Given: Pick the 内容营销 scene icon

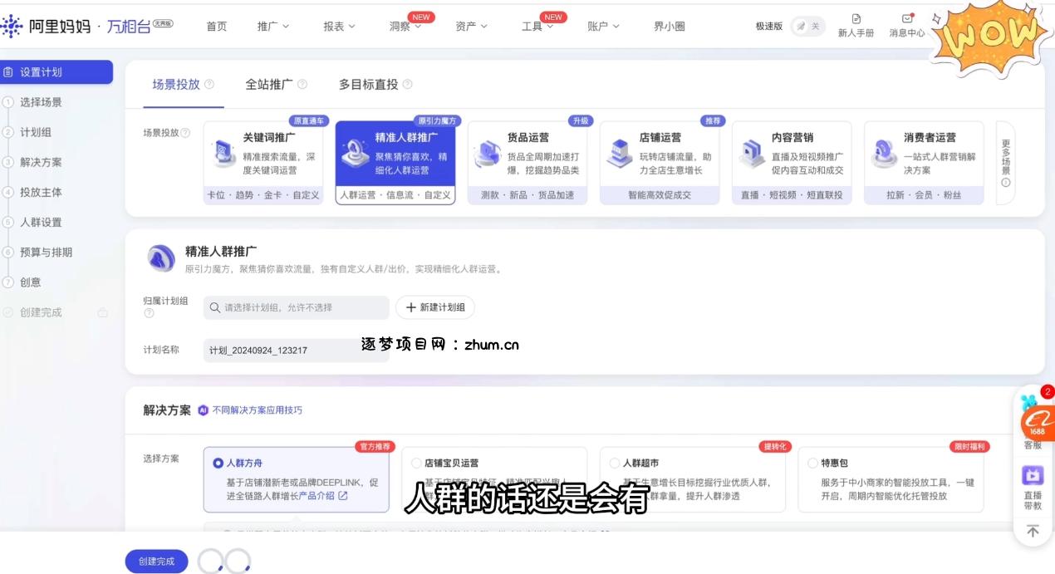Looking at the screenshot, I should 752,154.
